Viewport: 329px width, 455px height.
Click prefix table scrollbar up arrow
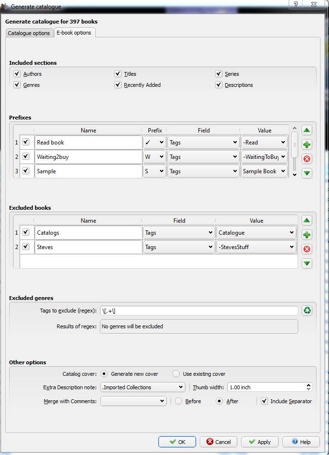click(x=294, y=128)
